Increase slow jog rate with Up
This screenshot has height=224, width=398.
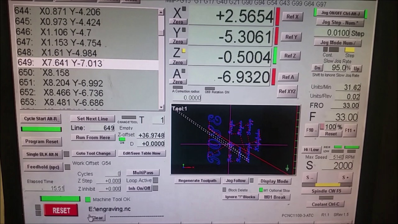coord(356,68)
